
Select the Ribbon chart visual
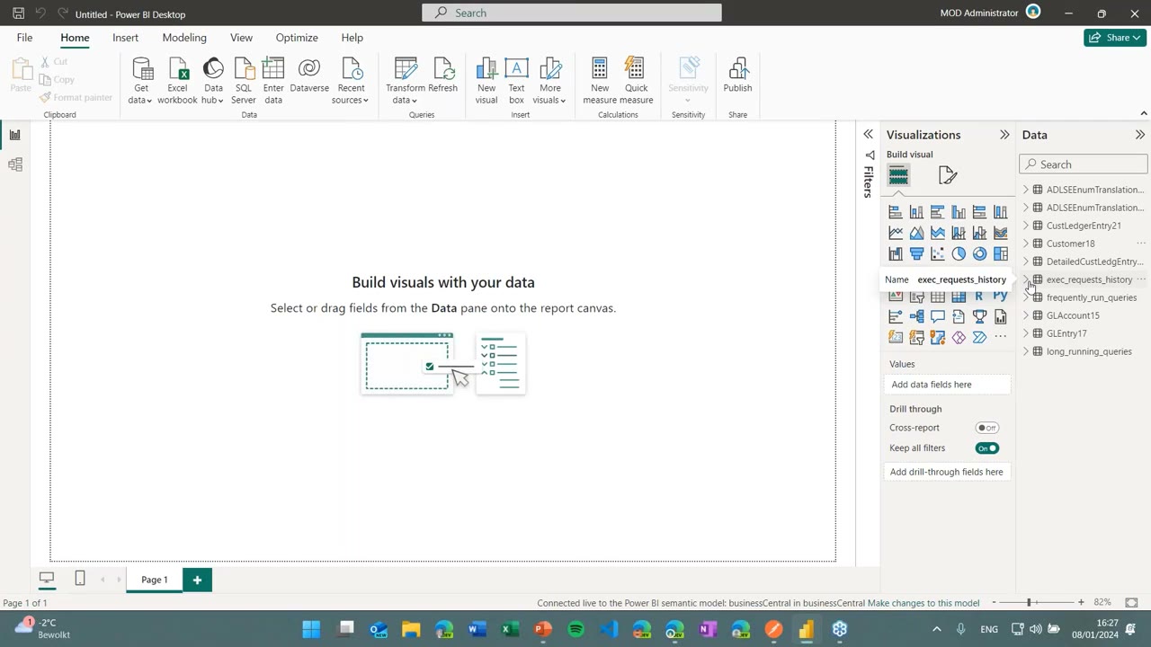[1001, 233]
